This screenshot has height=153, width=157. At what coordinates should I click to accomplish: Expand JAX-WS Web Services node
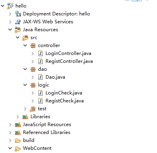pyautogui.click(x=10, y=22)
